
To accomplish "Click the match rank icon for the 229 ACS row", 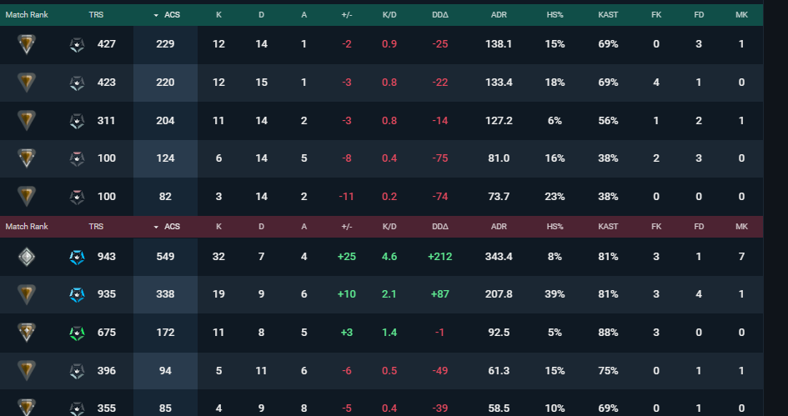I will click(27, 44).
